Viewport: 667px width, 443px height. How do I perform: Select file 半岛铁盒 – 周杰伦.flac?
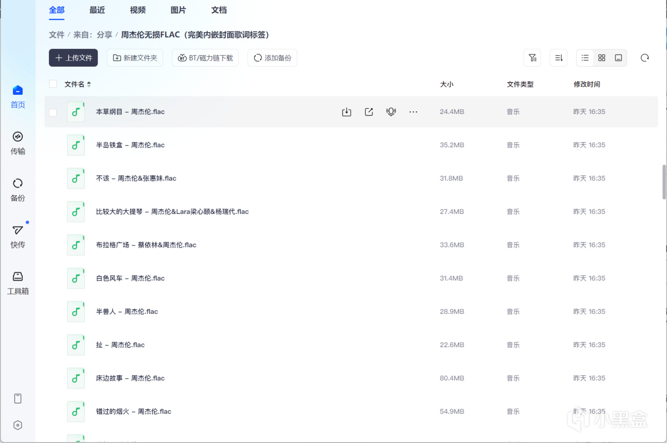130,145
